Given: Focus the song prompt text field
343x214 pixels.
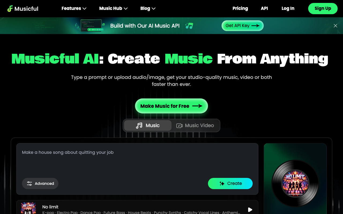Looking at the screenshot, I should [137, 160].
